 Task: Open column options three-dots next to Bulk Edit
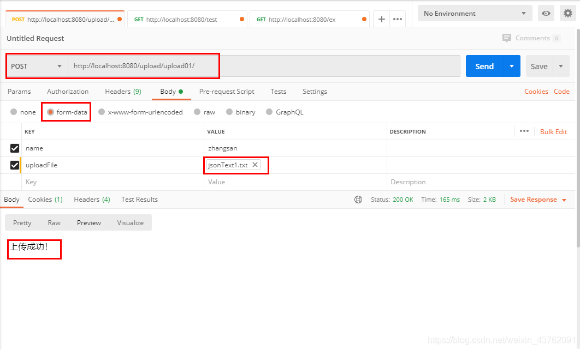(x=524, y=131)
